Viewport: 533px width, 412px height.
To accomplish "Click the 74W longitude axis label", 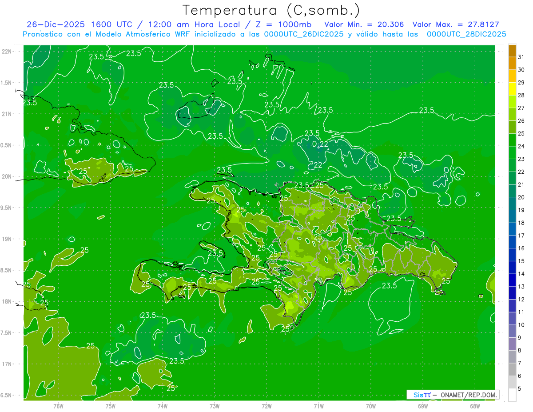I will (x=163, y=406).
